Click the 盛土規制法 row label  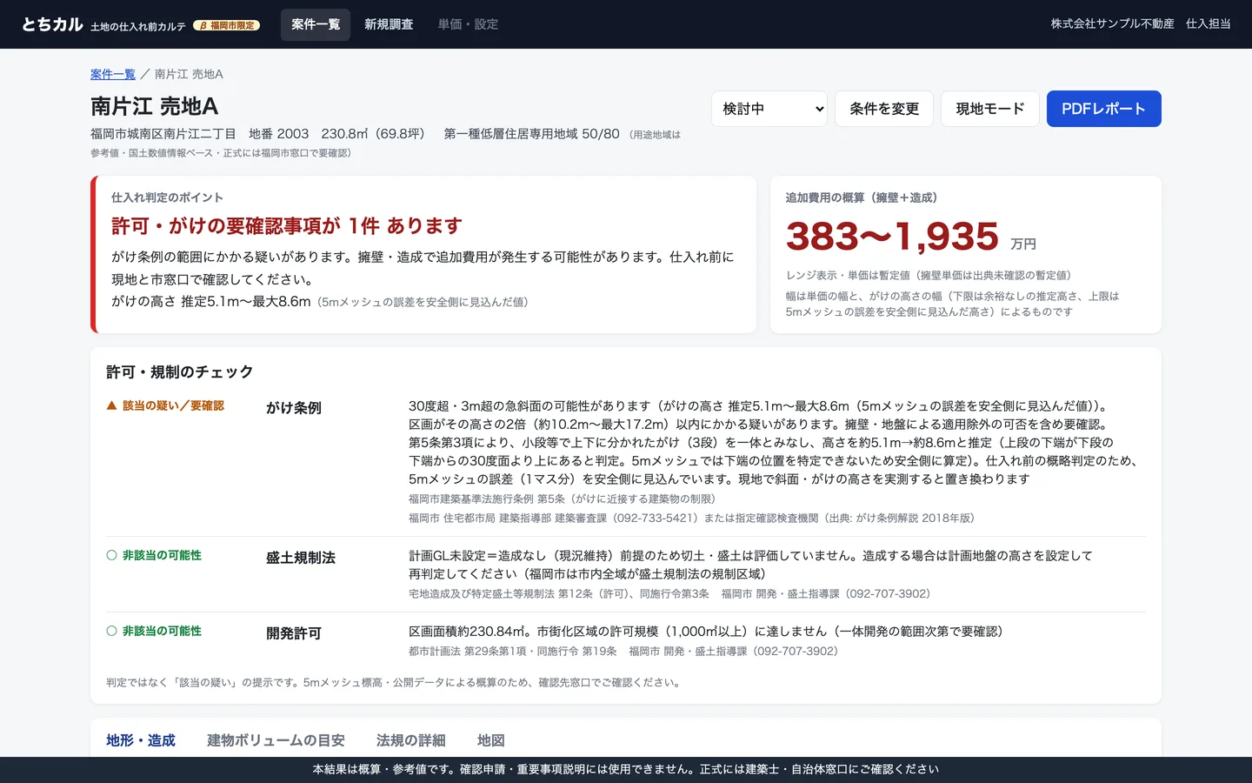(x=301, y=558)
